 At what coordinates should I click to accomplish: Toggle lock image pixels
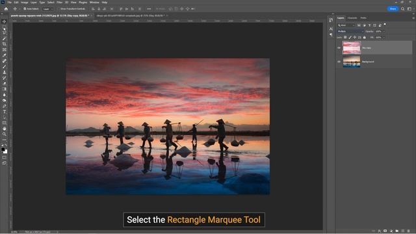pyautogui.click(x=350, y=38)
